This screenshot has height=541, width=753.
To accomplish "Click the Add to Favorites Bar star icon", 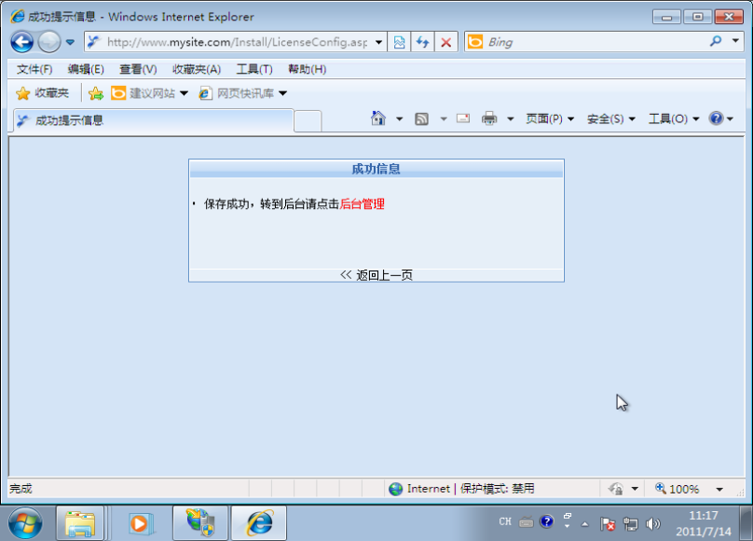I will click(95, 93).
